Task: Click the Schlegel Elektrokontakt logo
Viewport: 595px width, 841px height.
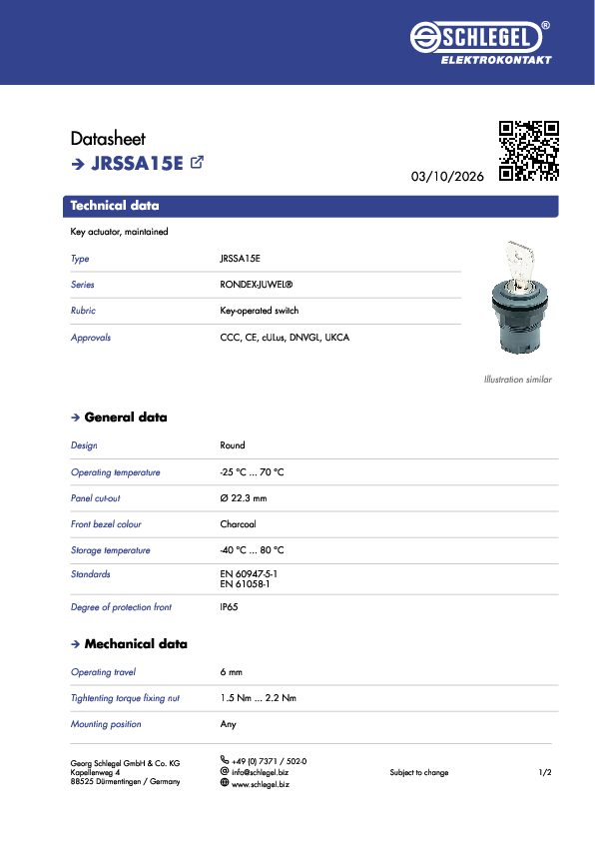Action: pos(481,43)
